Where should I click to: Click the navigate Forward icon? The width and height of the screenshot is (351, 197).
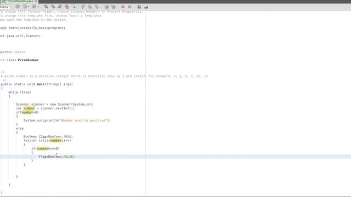tap(34, 7)
